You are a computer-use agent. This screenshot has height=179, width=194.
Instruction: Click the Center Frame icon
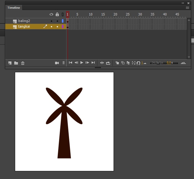102,63
